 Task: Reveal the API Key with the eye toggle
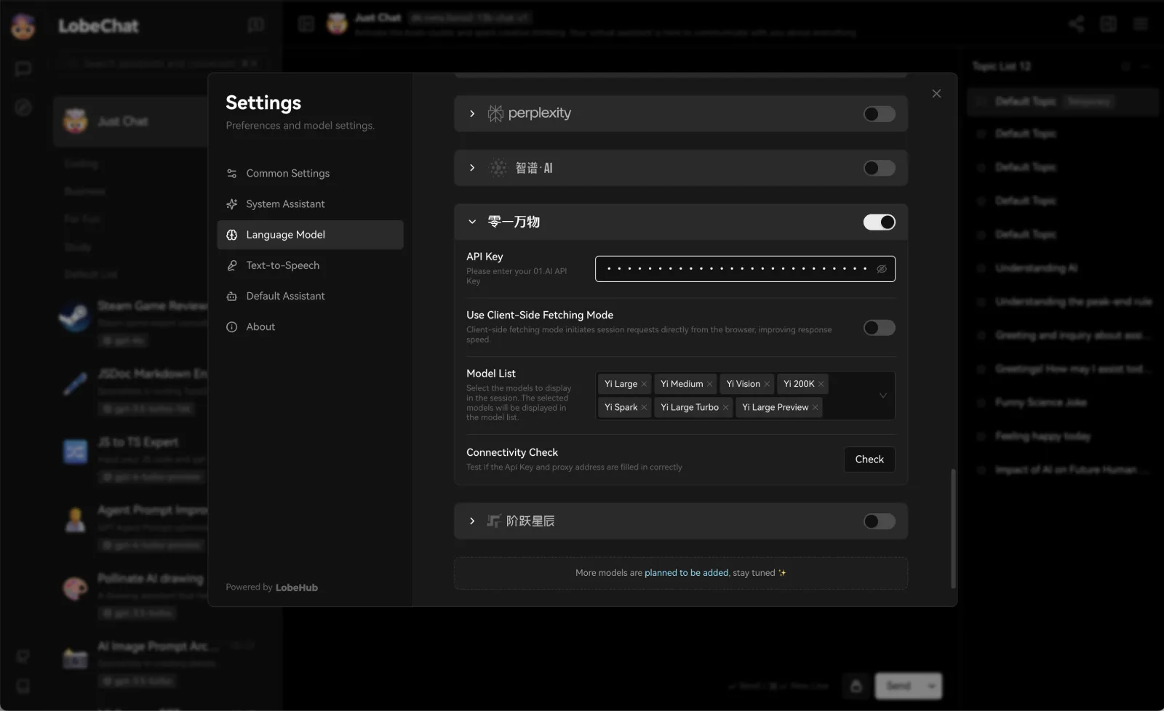(x=881, y=268)
